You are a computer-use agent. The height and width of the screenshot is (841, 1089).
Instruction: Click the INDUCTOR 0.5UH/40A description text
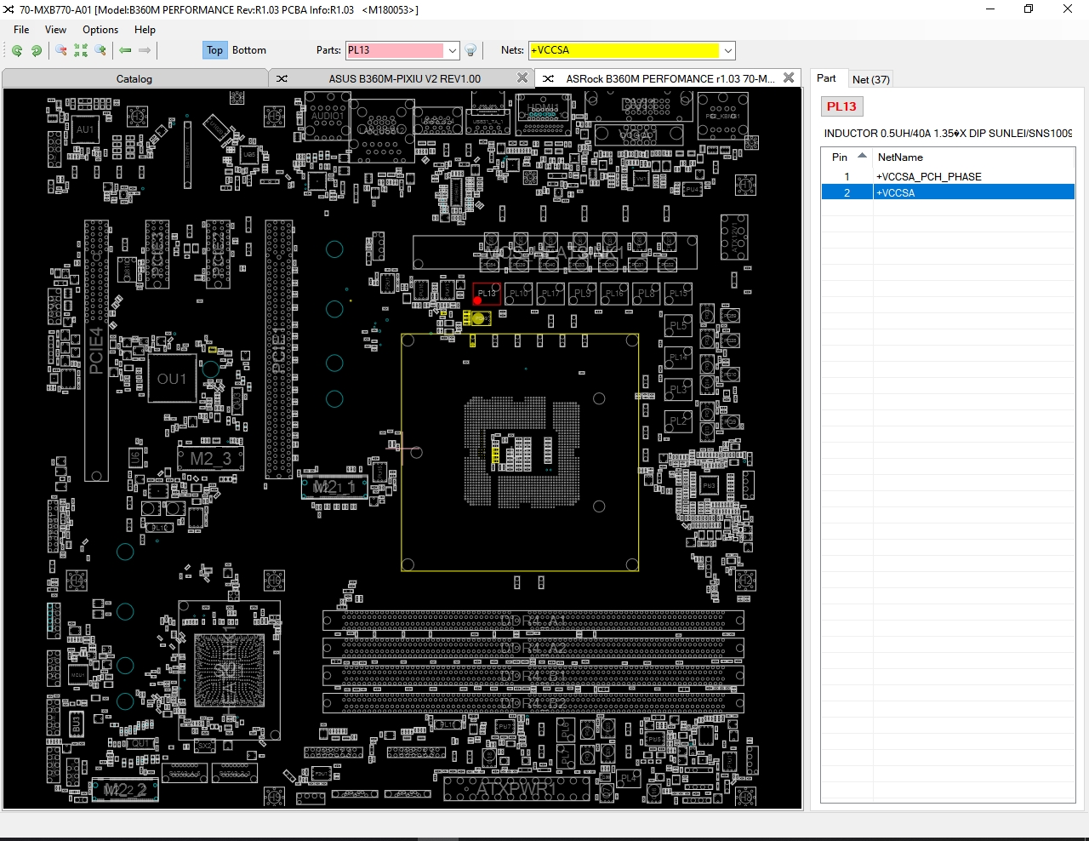[x=948, y=134]
